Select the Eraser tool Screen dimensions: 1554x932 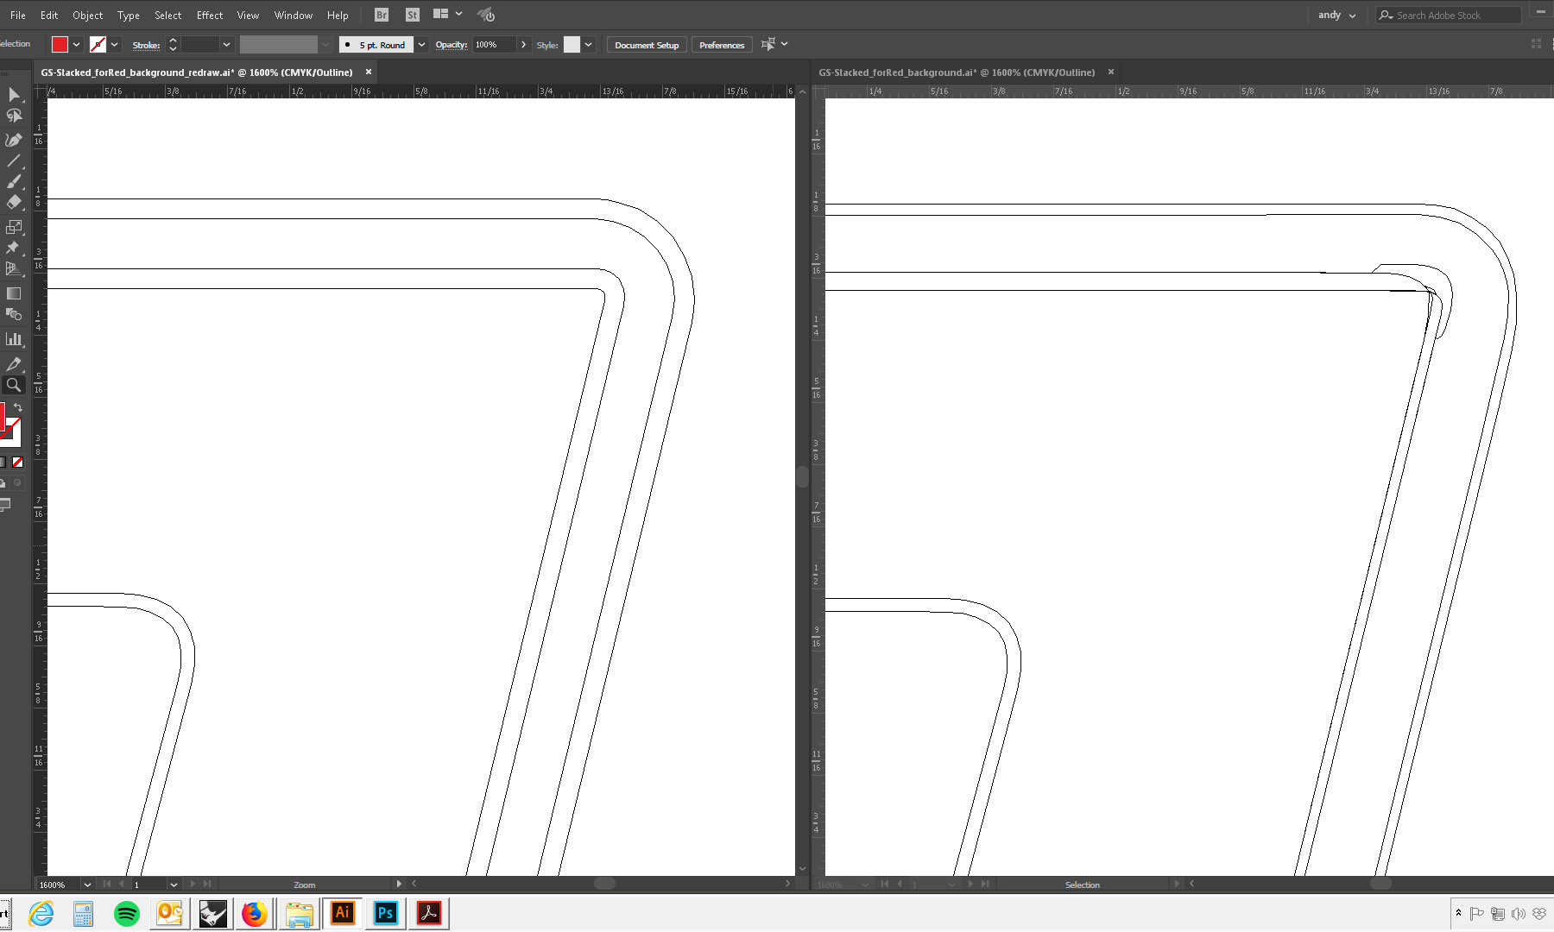click(x=14, y=202)
